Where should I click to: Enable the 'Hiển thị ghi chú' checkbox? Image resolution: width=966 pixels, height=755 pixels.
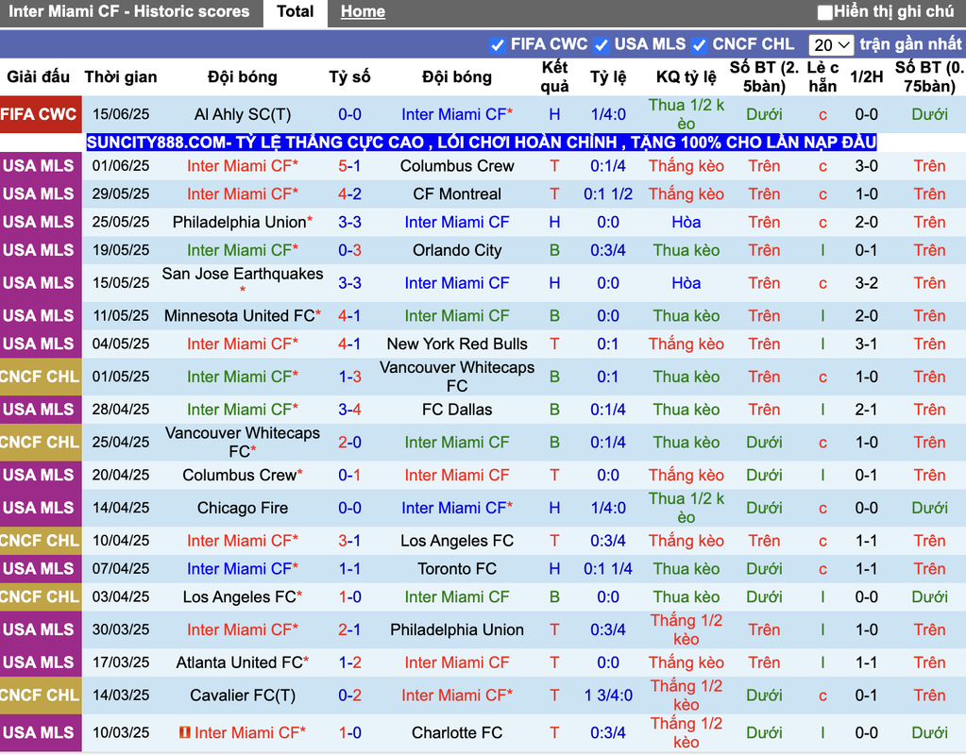[x=824, y=11]
